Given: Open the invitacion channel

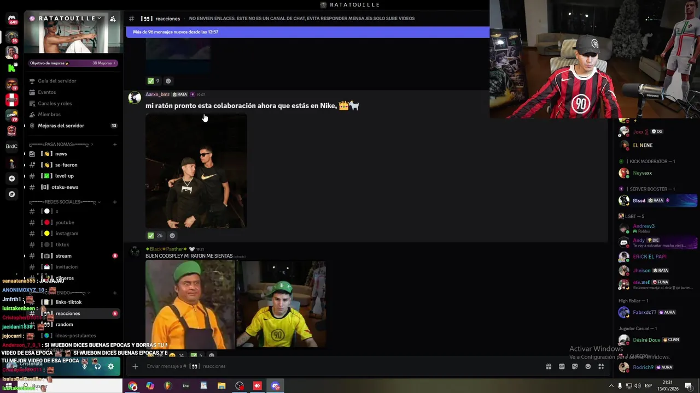Looking at the screenshot, I should pos(72,267).
